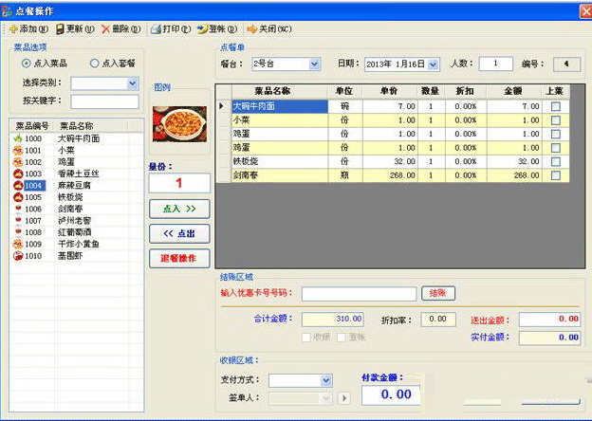Close the 点餐操作 window
Screen dimensions: 592x421
coord(586,11)
